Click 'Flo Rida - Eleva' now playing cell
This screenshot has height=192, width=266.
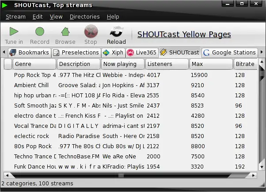pos(124,95)
